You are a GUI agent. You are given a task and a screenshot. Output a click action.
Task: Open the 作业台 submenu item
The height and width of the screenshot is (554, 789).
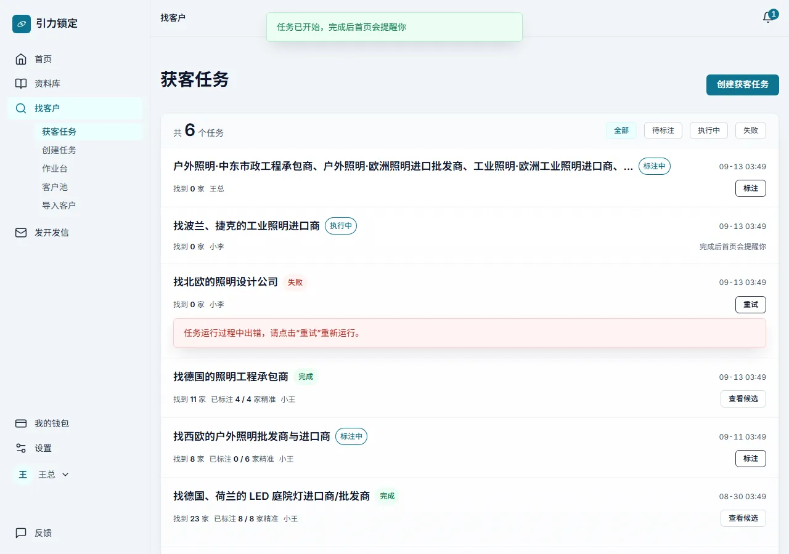89,169
